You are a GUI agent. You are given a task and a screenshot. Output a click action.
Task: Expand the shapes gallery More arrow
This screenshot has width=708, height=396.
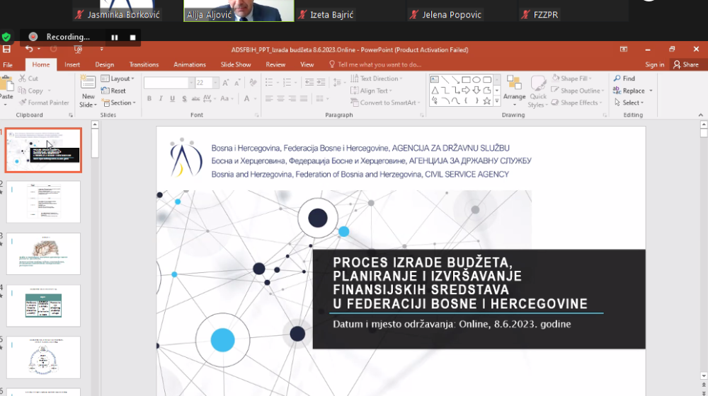(x=497, y=101)
